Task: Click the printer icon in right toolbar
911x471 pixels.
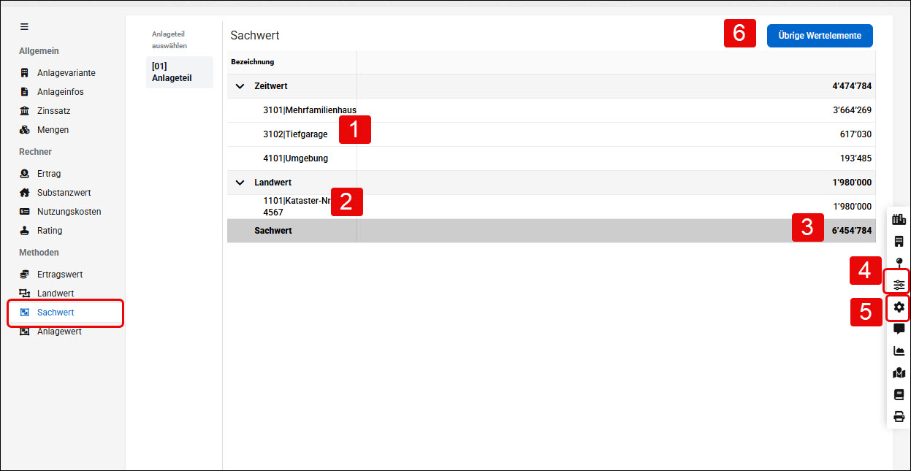Action: (899, 417)
